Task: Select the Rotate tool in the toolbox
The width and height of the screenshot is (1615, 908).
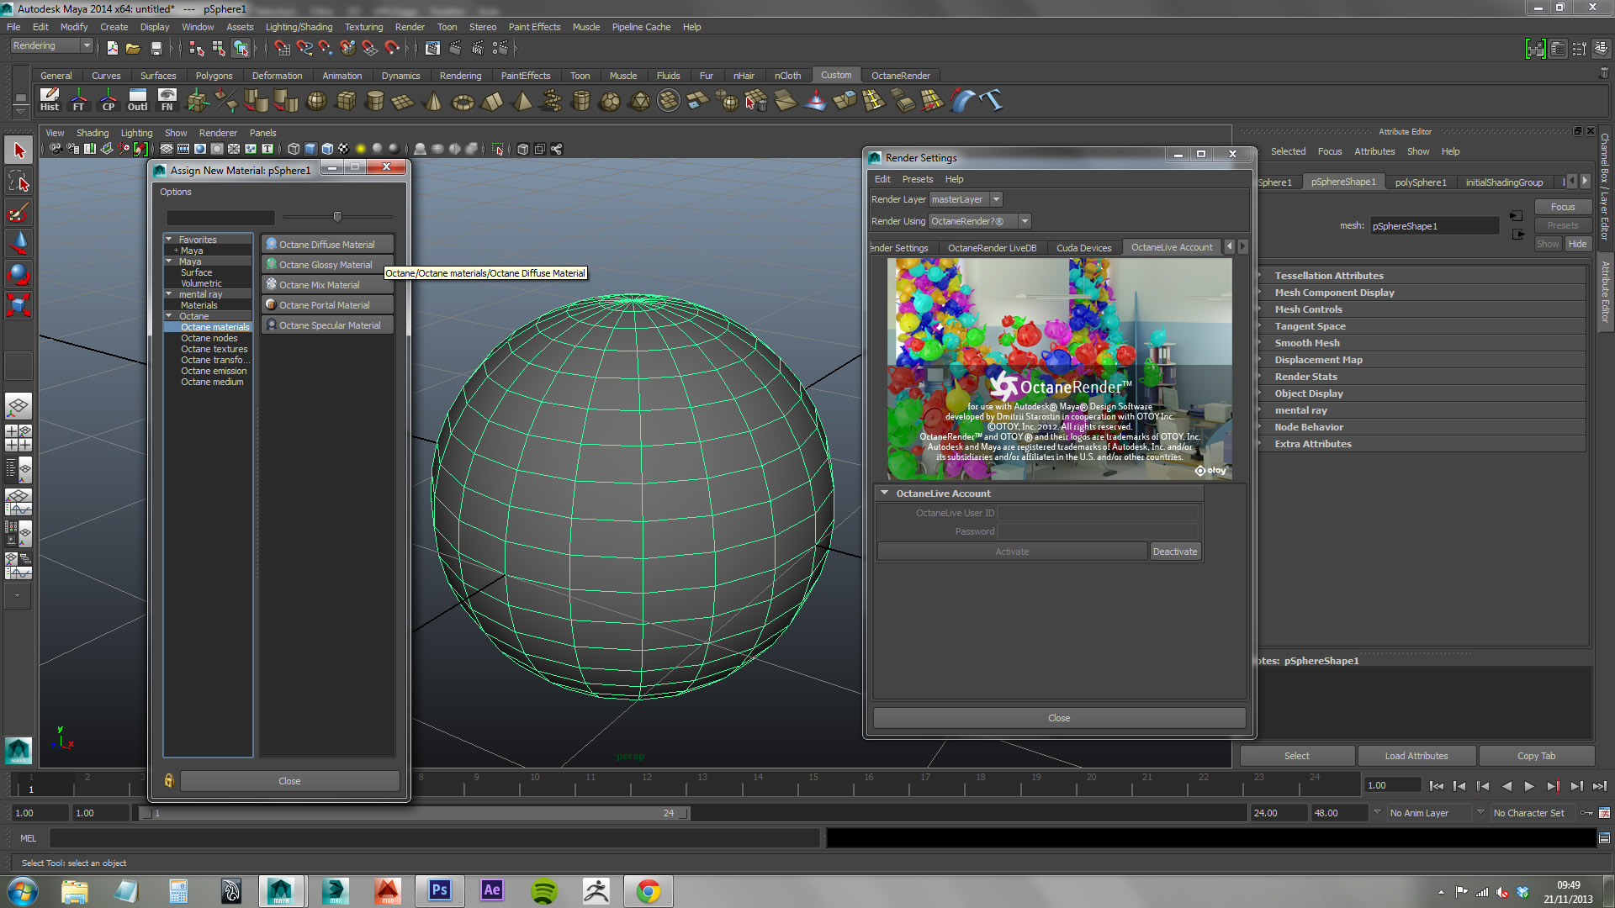Action: pyautogui.click(x=19, y=274)
